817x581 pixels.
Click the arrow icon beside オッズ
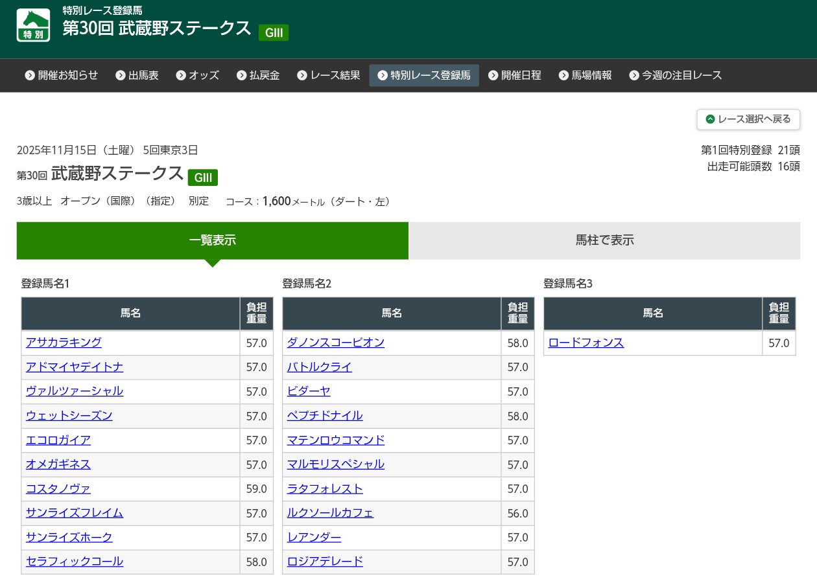[x=181, y=75]
